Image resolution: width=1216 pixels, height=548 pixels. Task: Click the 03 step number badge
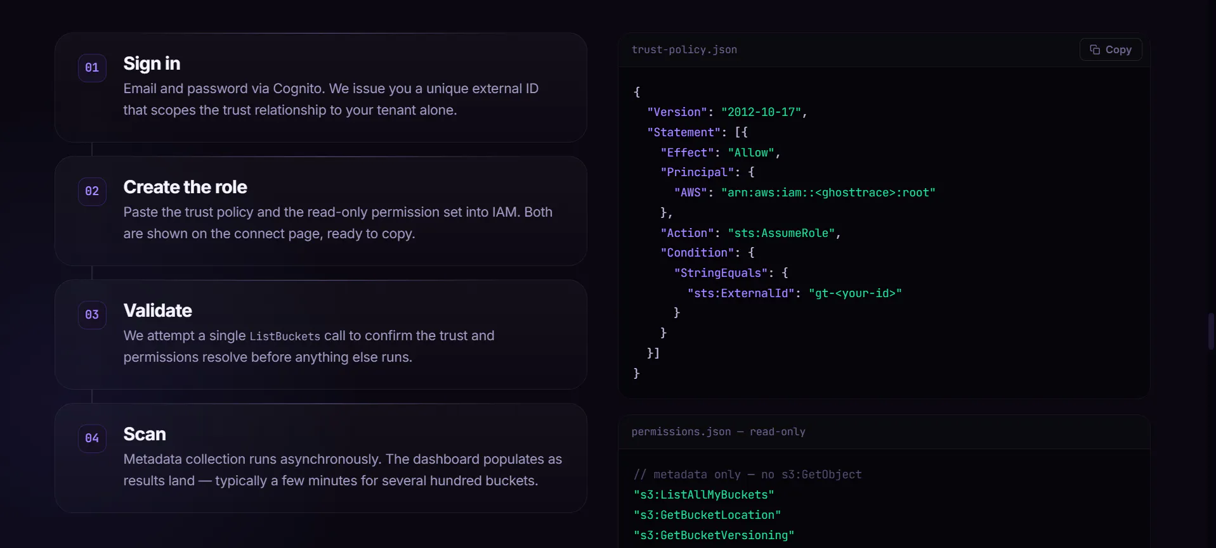click(x=92, y=315)
